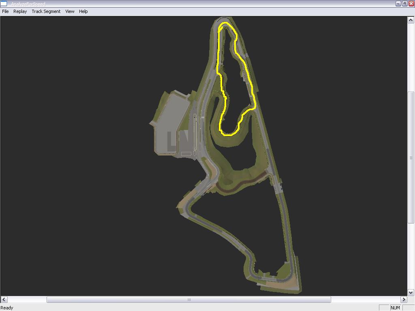415x311 pixels.
Task: Click the horizontal scrollbar right arrow
Action: pyautogui.click(x=404, y=300)
